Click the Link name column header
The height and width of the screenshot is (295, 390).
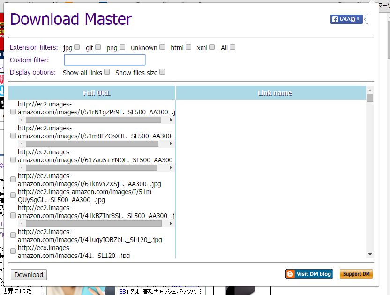tap(271, 93)
